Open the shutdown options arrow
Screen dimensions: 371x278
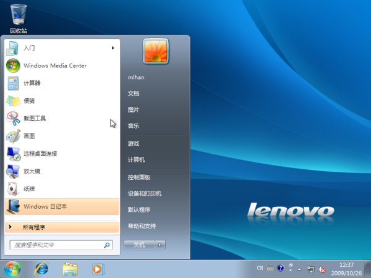(160, 245)
